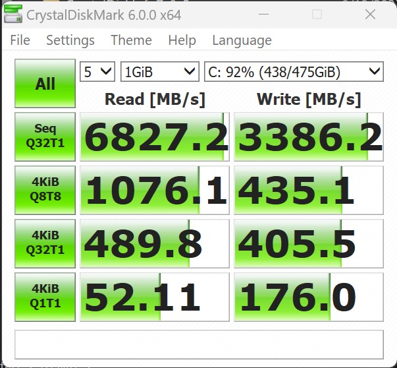Image resolution: width=397 pixels, height=368 pixels.
Task: Expand the test count dropdown showing 5
Action: point(97,71)
